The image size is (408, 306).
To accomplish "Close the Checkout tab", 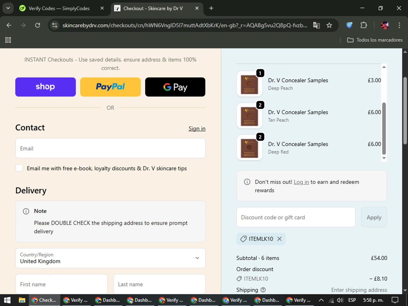I will 197,8.
